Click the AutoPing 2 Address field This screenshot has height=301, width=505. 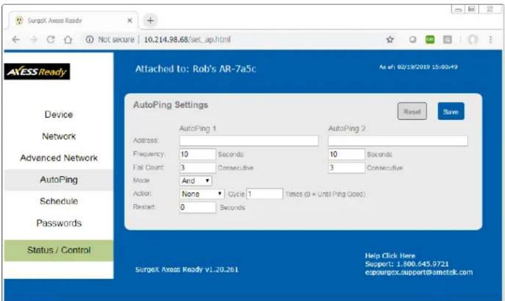pyautogui.click(x=398, y=141)
